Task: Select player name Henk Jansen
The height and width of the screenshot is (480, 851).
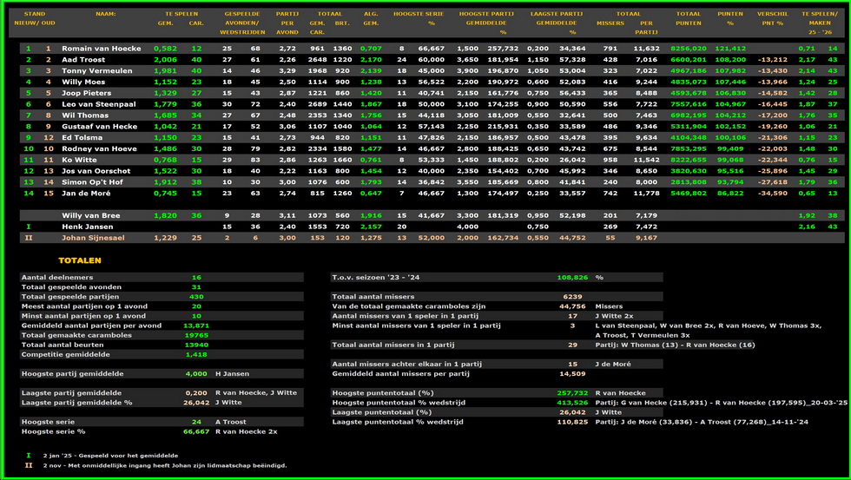Action: [88, 227]
